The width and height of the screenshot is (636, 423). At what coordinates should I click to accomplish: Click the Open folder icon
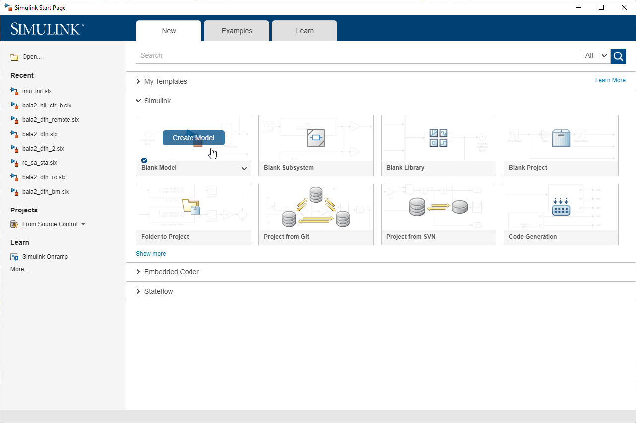[x=14, y=57]
